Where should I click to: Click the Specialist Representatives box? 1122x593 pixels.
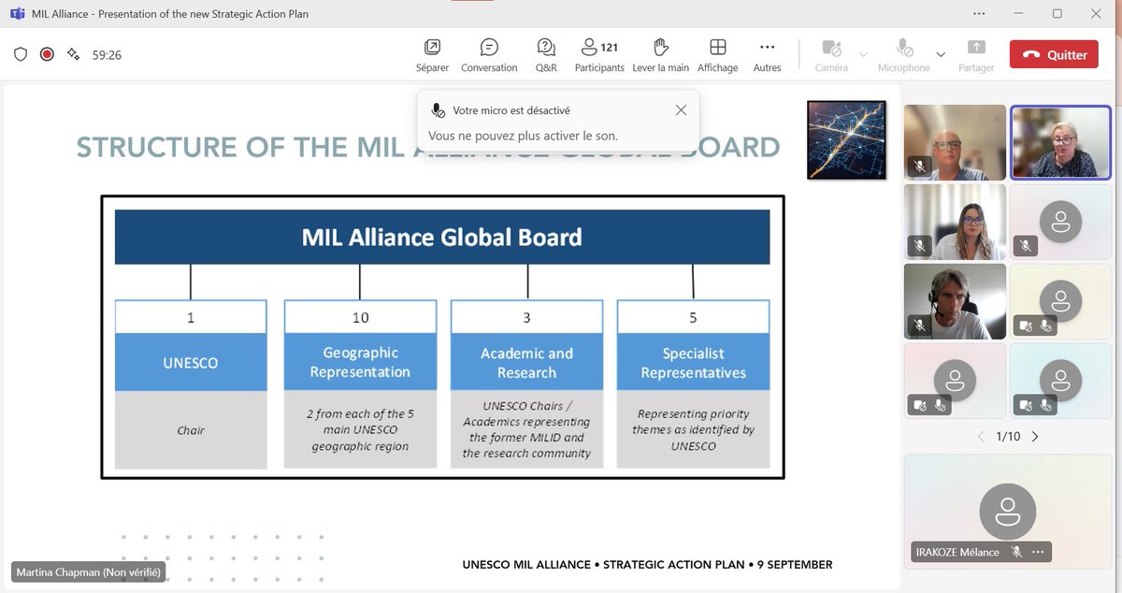693,362
